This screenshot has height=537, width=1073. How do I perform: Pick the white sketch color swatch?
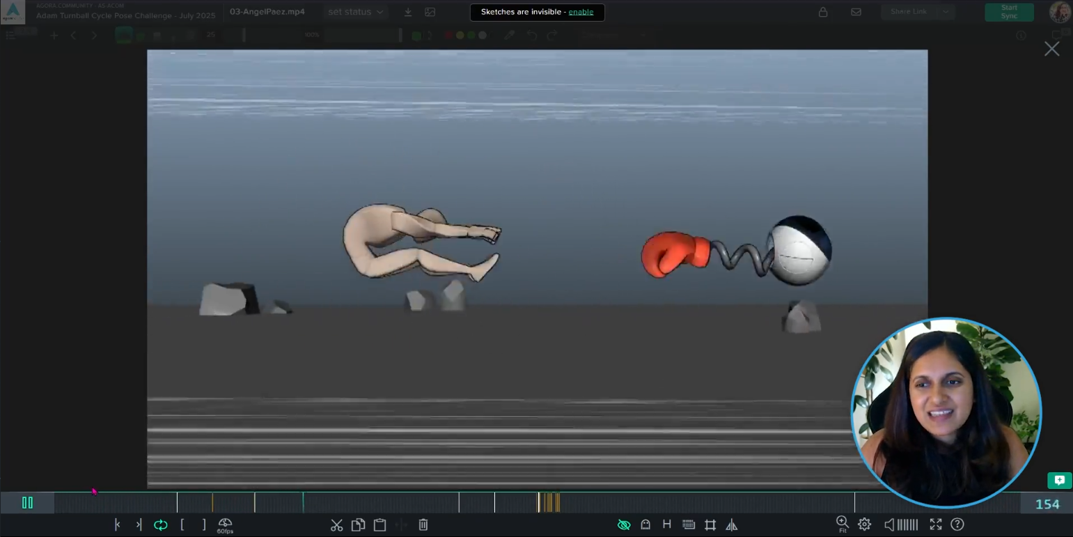[x=483, y=36]
